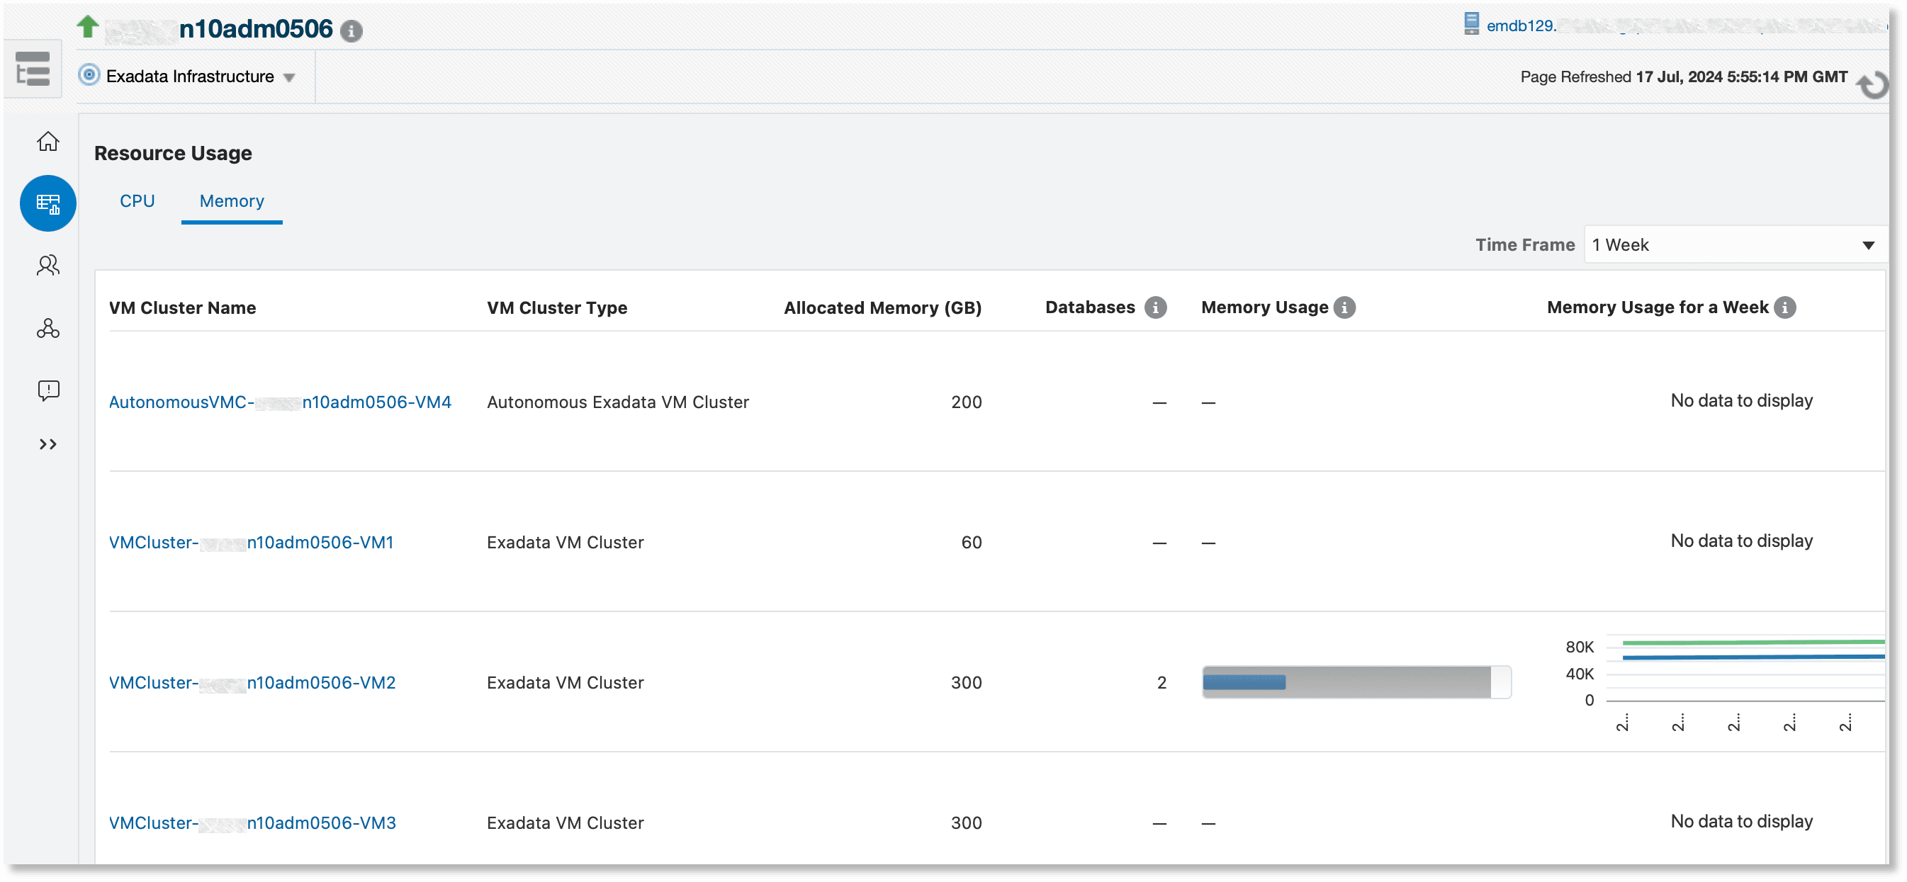1907x882 pixels.
Task: Click the green up arrow beside n10adm0506
Action: pos(87,27)
